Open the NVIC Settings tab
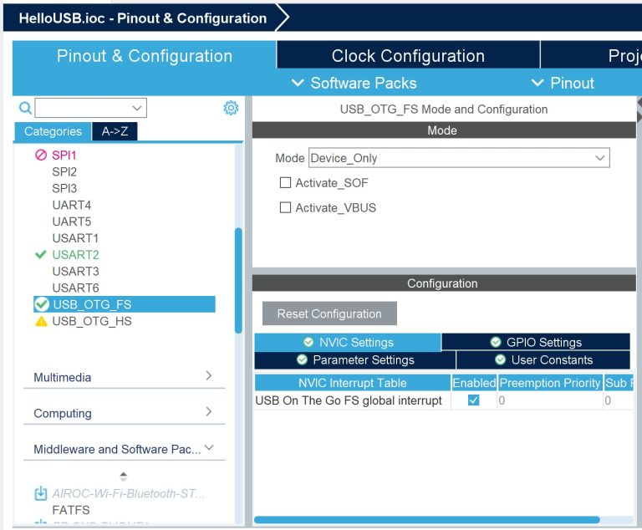Viewport: 642px width, 530px height. coord(348,342)
